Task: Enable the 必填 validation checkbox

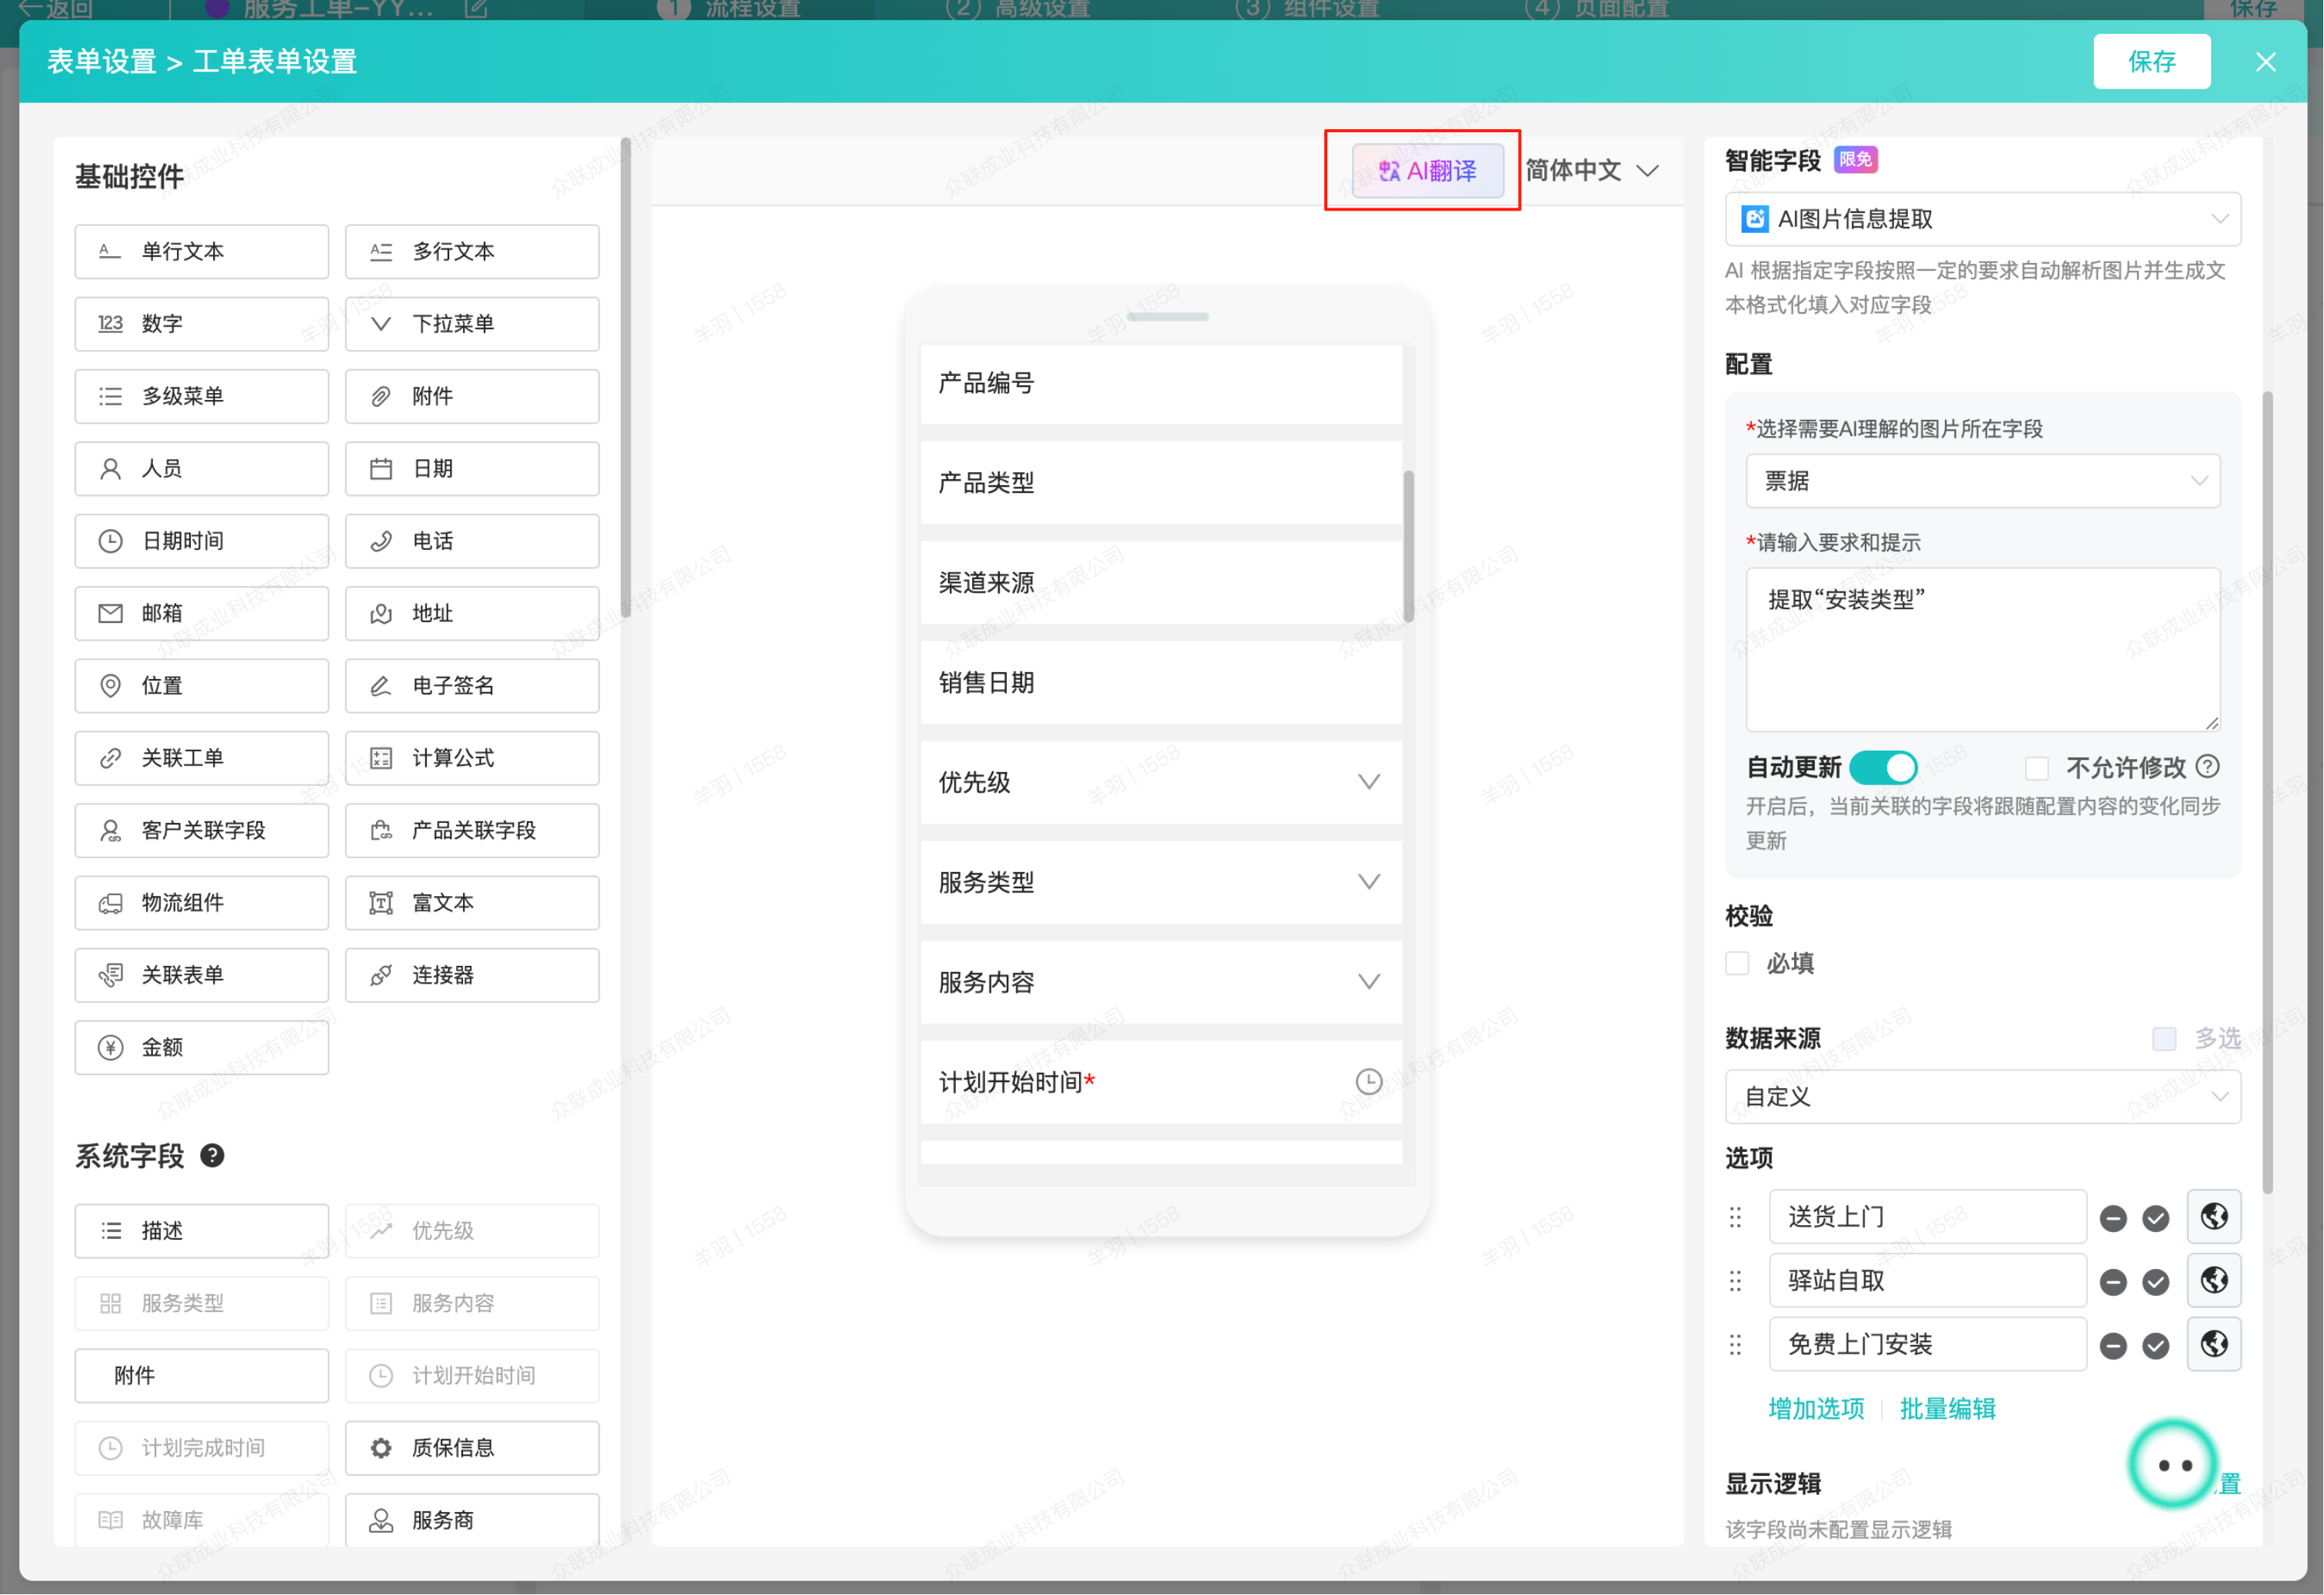Action: (x=1737, y=963)
